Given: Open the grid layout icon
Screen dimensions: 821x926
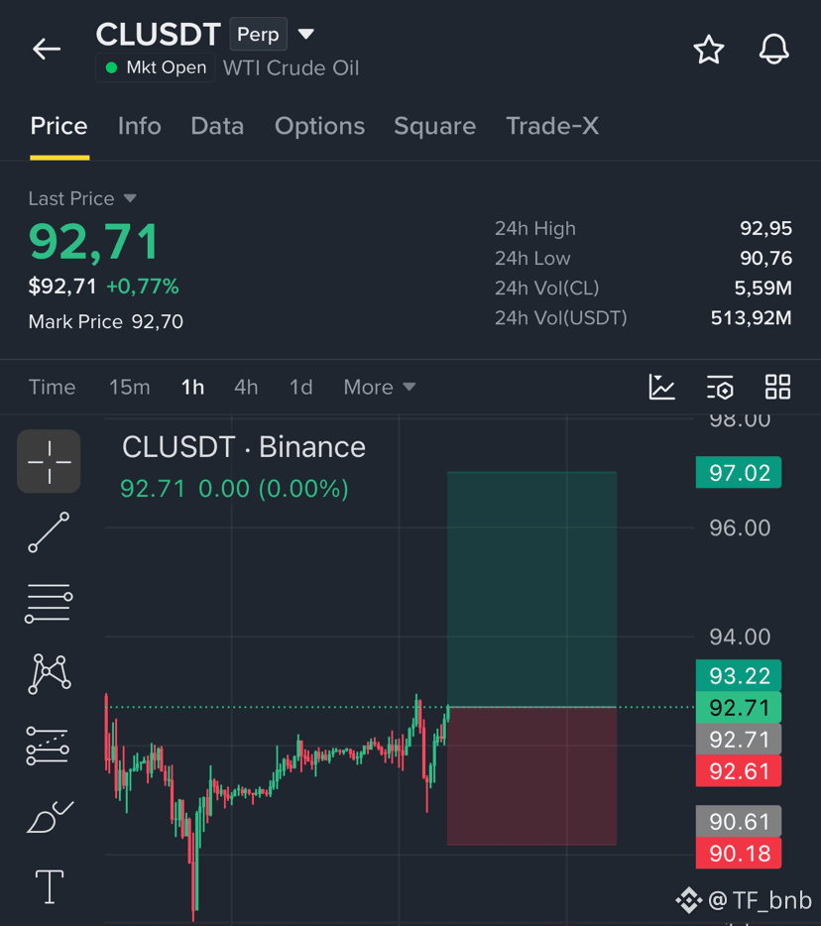Looking at the screenshot, I should [x=777, y=388].
